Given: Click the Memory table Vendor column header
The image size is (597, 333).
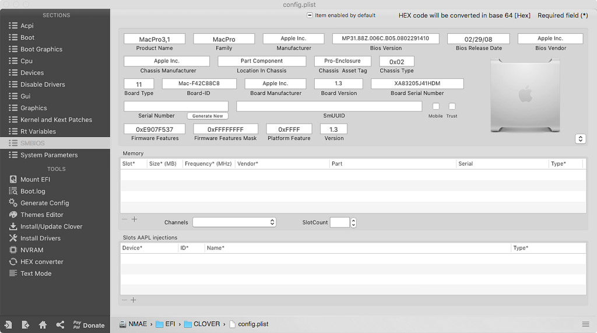Looking at the screenshot, I should click(x=282, y=164).
